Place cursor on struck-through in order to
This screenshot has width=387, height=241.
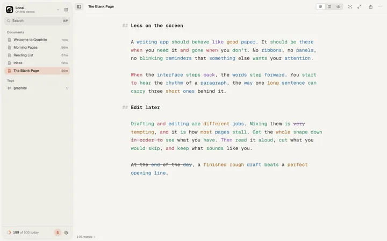pyautogui.click(x=147, y=140)
